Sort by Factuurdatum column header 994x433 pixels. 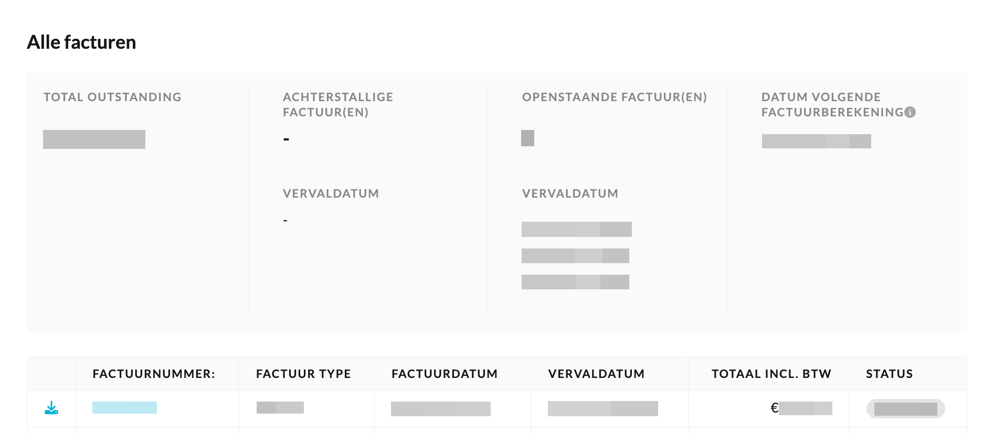coord(445,374)
